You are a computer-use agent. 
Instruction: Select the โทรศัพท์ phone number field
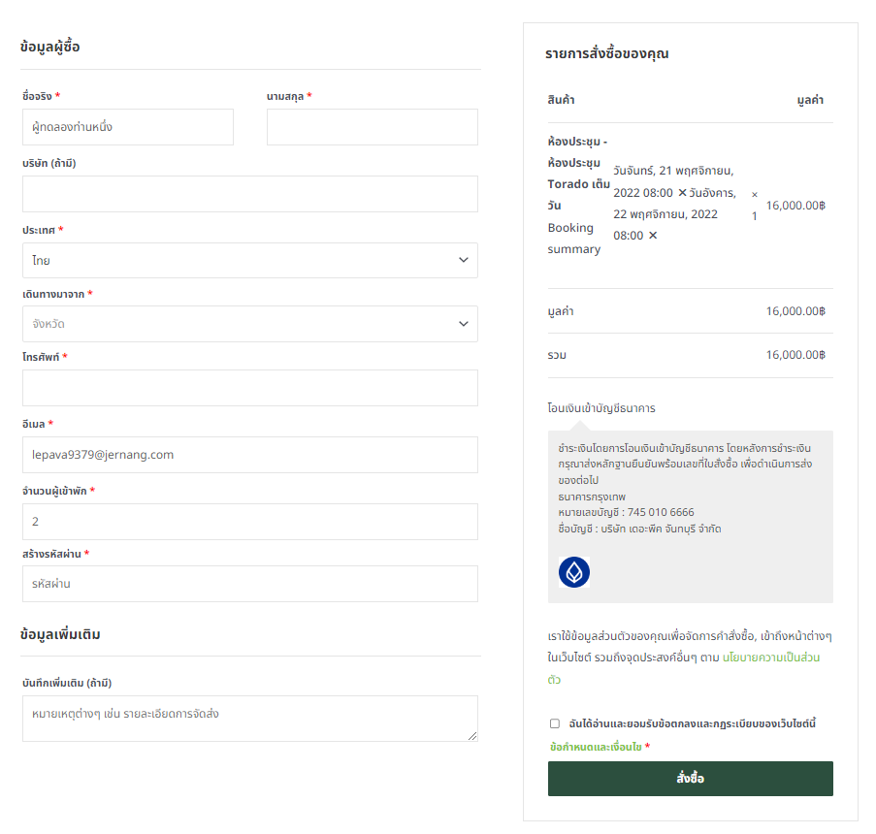point(249,388)
